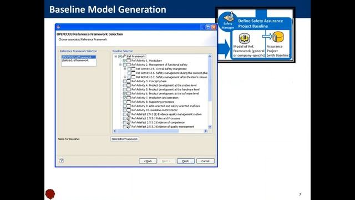Uncheck Ref Activity 6 software level checkbox

[124, 94]
